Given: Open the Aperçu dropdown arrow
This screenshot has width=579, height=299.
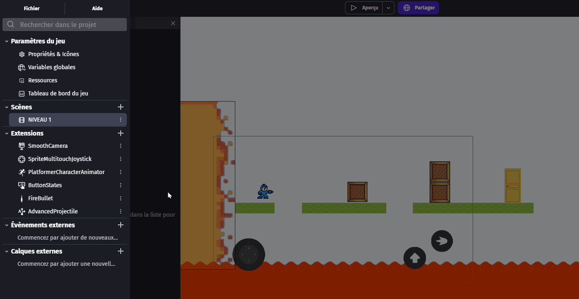Looking at the screenshot, I should click(x=388, y=8).
